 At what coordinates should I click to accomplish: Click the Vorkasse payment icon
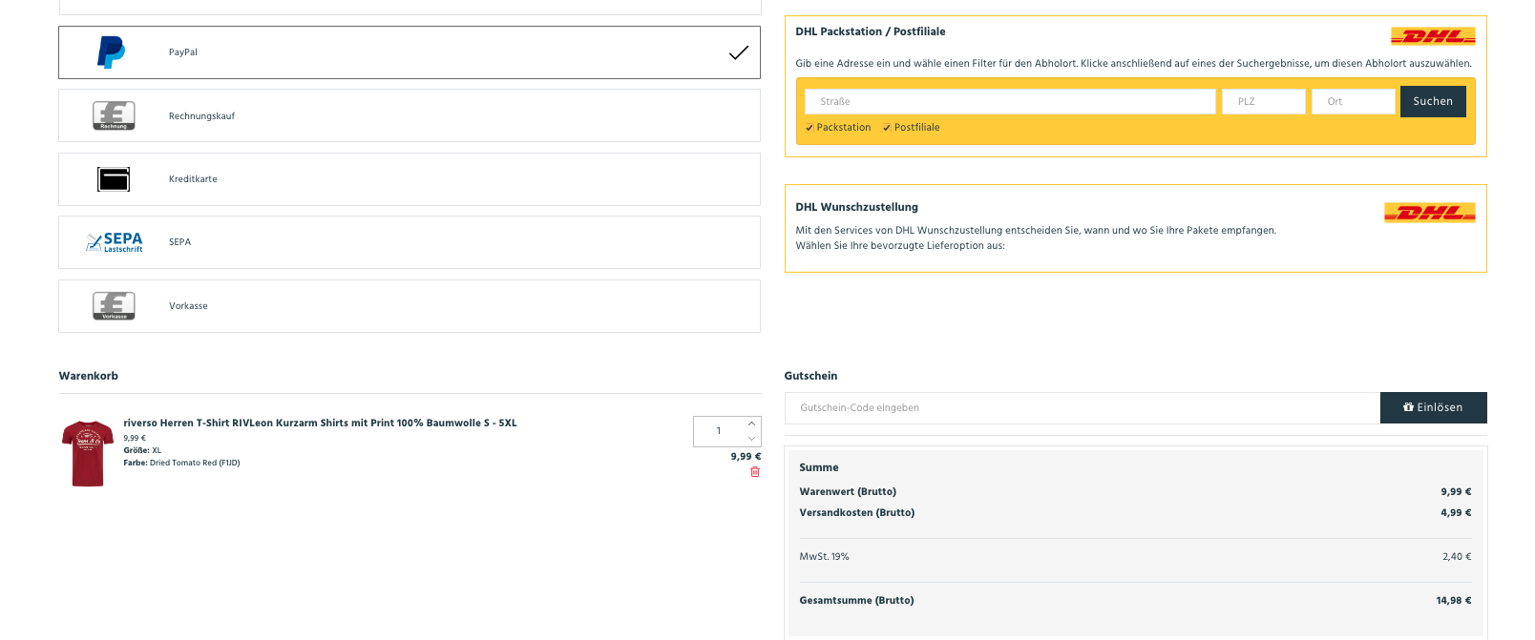click(x=114, y=306)
